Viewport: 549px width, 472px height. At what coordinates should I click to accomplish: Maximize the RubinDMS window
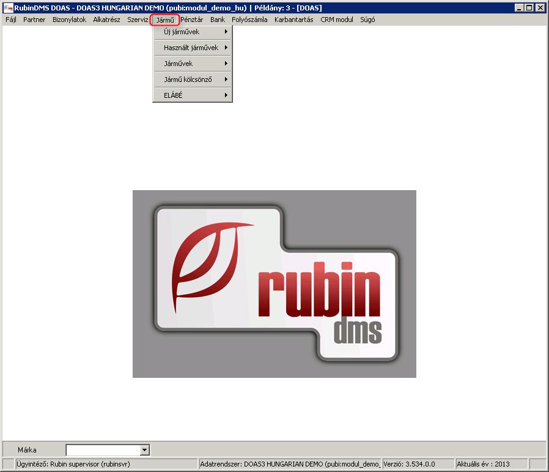click(x=529, y=8)
